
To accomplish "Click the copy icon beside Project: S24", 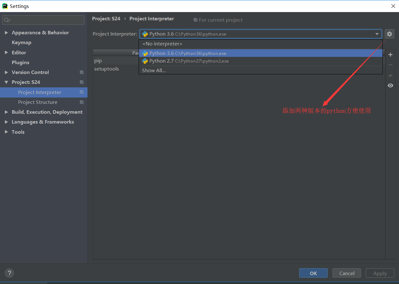I will coord(82,82).
